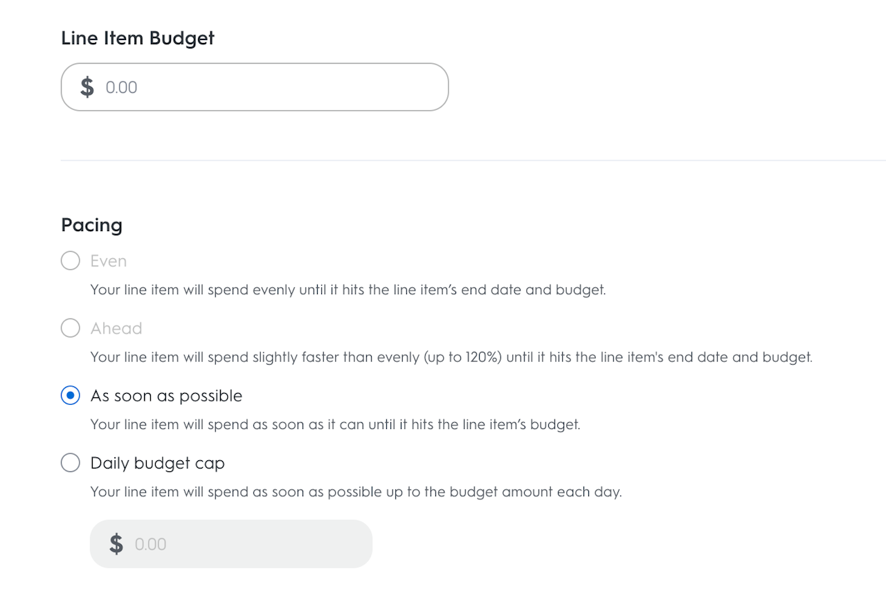Image resolution: width=886 pixels, height=607 pixels.
Task: Focus the Line Item Budget amount field
Action: coord(270,87)
